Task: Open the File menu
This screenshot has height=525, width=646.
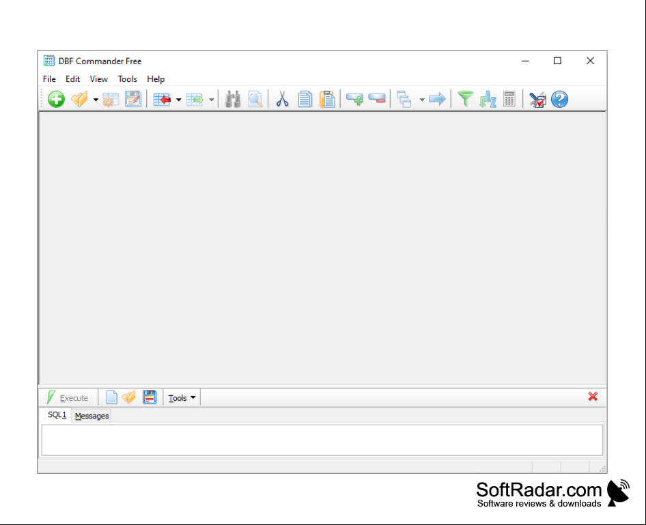Action: click(x=49, y=79)
